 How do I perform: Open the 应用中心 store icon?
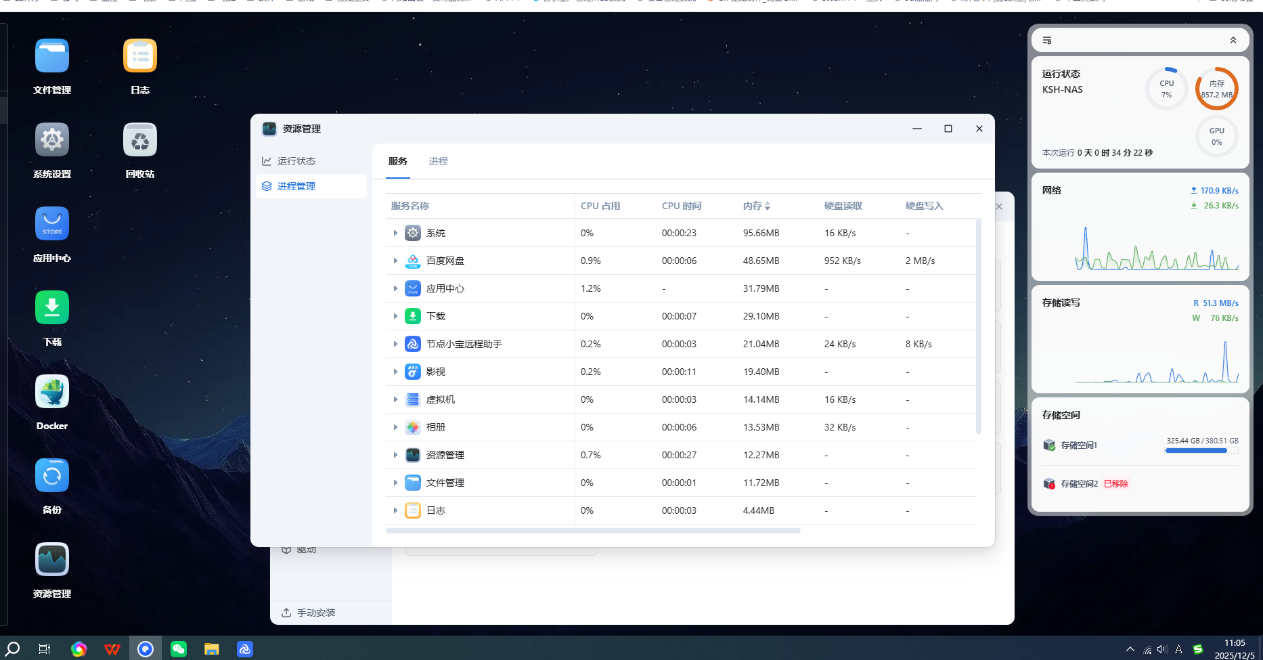point(52,224)
